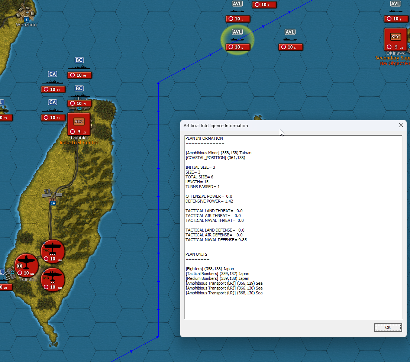Select the SEC garrison unit at Okinawa
This screenshot has height=362, width=410.
395,38
